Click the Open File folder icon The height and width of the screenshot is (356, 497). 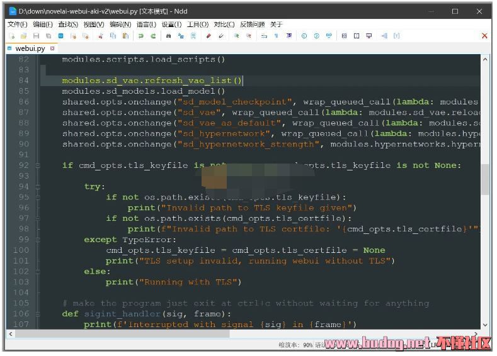[23, 36]
